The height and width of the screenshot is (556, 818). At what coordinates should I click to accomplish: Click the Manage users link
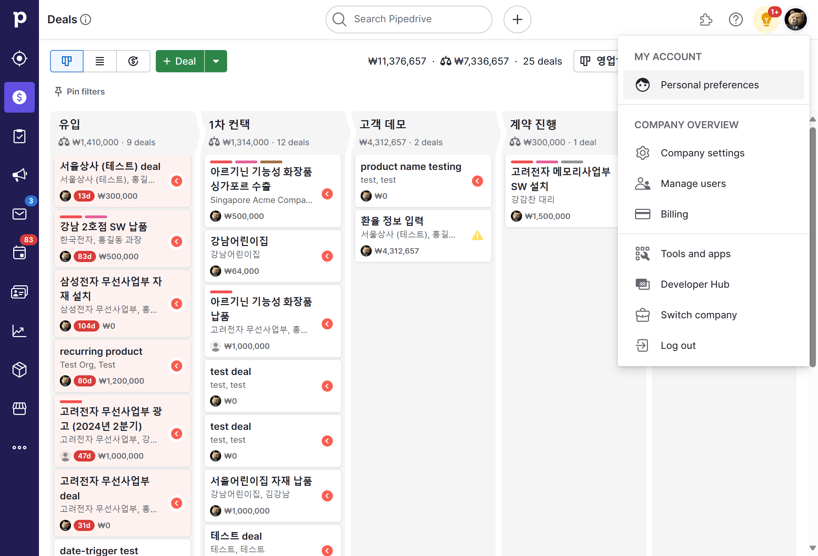(693, 183)
